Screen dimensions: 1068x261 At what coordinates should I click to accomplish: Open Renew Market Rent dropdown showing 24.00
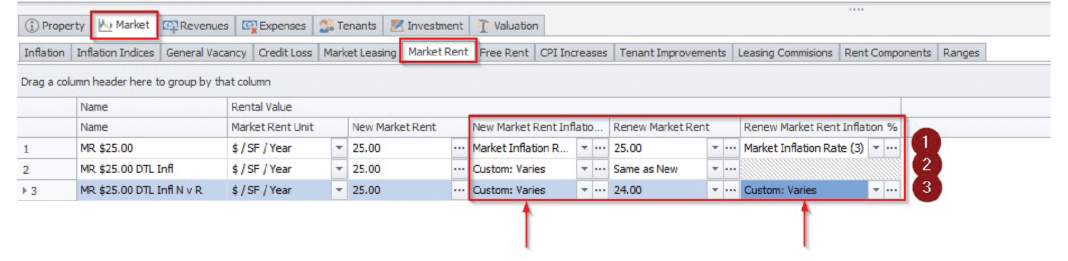pos(715,190)
